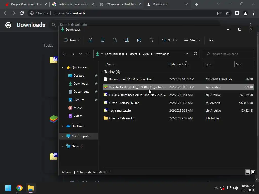Viewport: 259px width, 194px height.
Task: Collapse the Quick access tree node
Action: (x=62, y=67)
